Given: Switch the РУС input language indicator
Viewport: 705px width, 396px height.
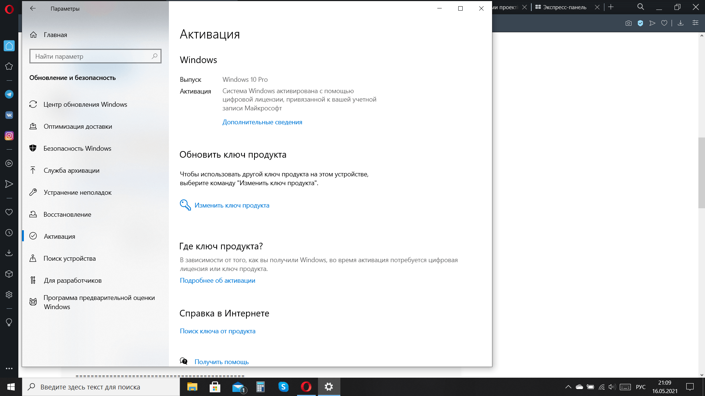Looking at the screenshot, I should [x=641, y=387].
